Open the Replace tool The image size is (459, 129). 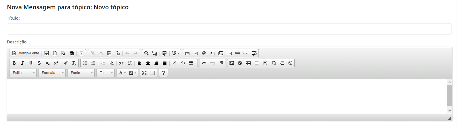pyautogui.click(x=155, y=53)
